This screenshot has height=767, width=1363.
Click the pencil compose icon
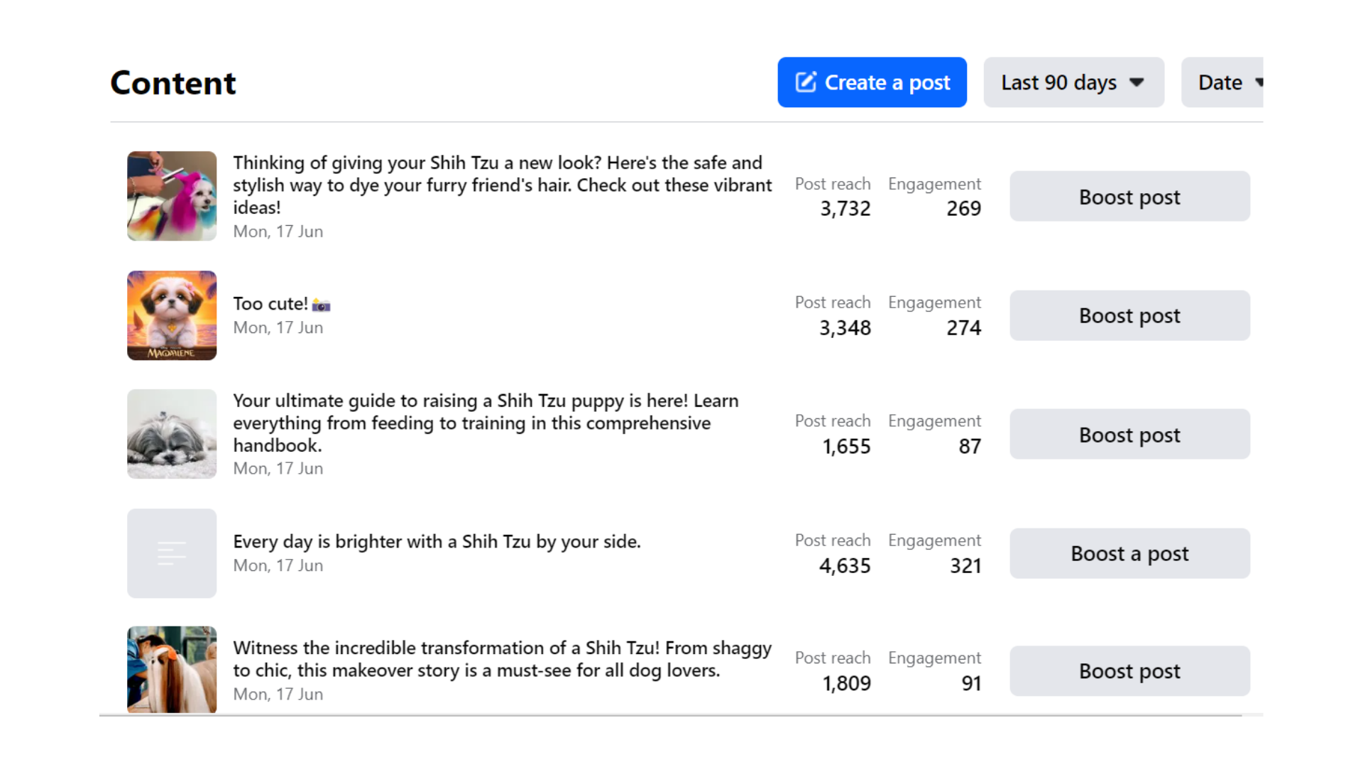[x=806, y=82]
